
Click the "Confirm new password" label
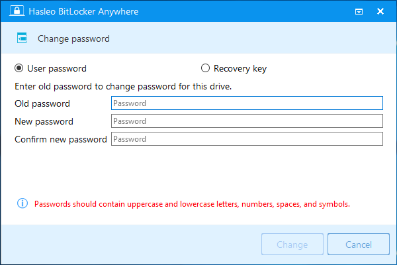(60, 139)
